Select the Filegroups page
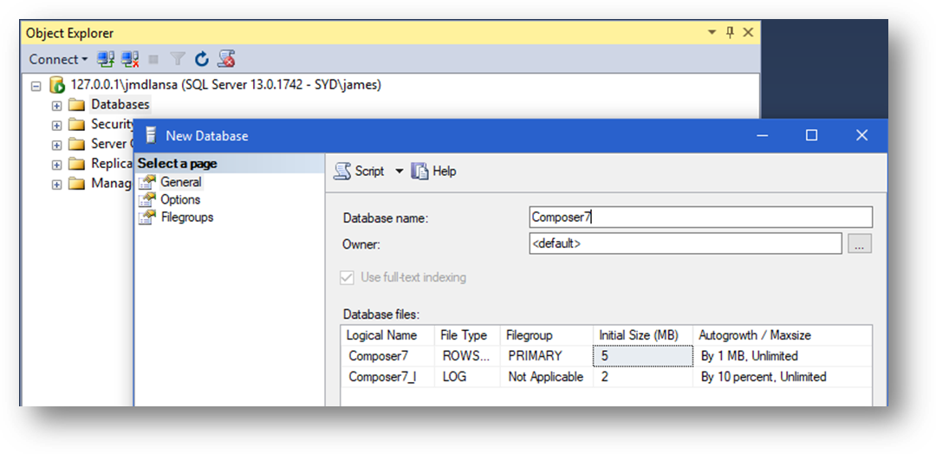This screenshot has height=454, width=936. point(186,217)
